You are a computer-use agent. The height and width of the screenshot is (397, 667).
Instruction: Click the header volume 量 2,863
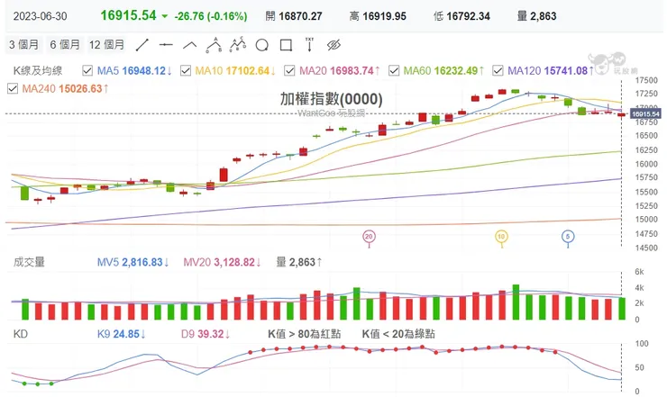pyautogui.click(x=537, y=16)
